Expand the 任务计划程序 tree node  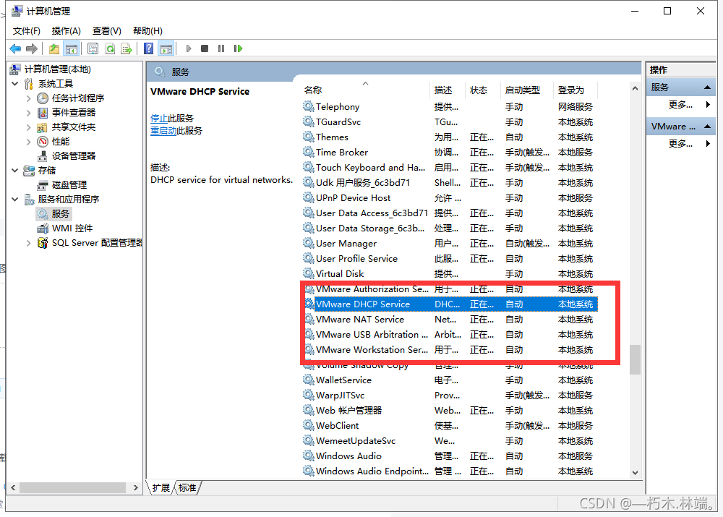[29, 98]
